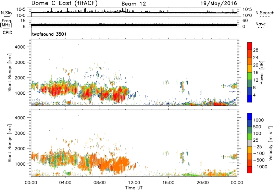Screen dimensions: 274x190
Task: Click the '18' frequency axis tick
Action: tap(23, 21)
